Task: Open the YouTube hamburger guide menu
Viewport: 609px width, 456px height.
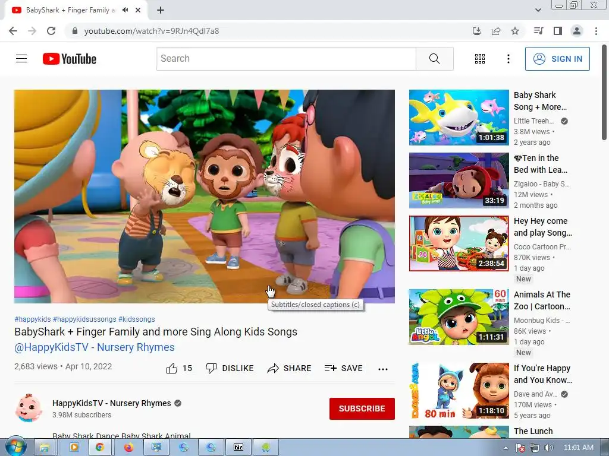Action: click(x=21, y=59)
